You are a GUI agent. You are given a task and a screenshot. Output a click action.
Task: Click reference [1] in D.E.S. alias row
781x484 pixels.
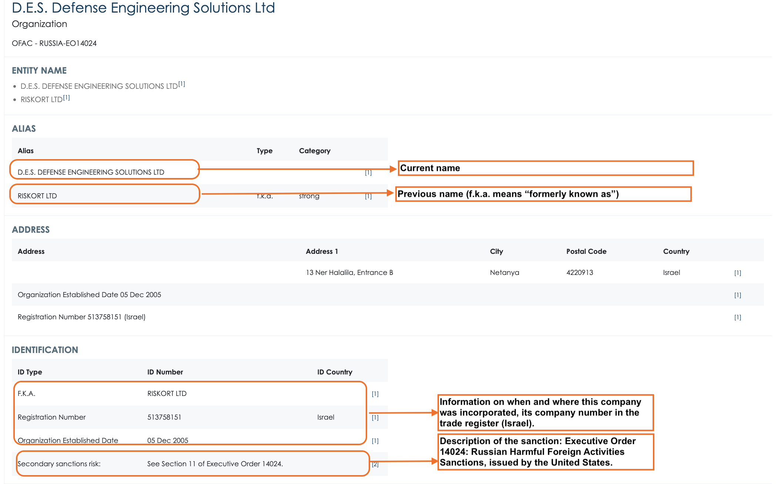point(368,172)
